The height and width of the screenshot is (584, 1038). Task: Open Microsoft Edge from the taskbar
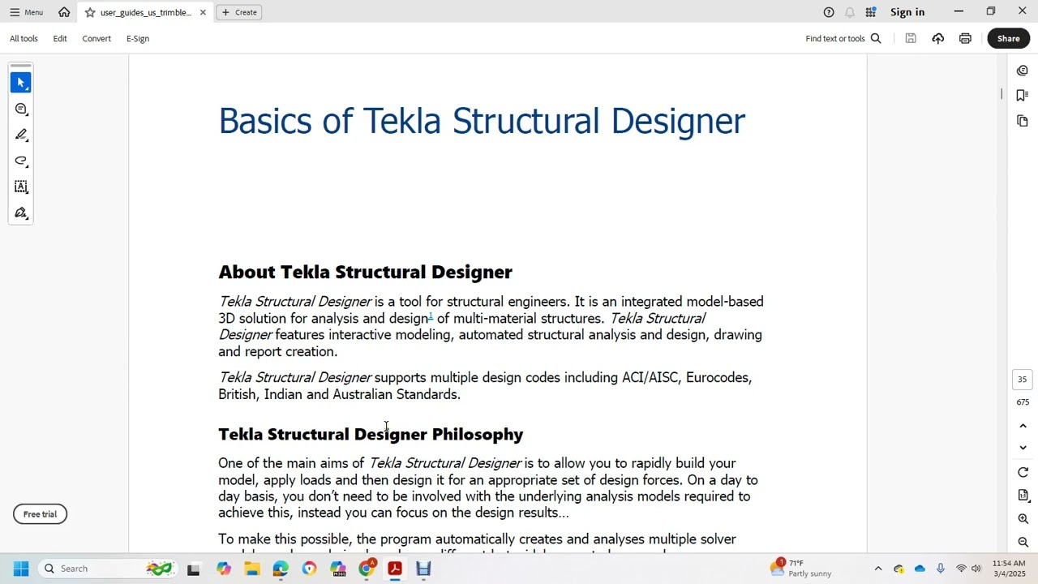[281, 569]
